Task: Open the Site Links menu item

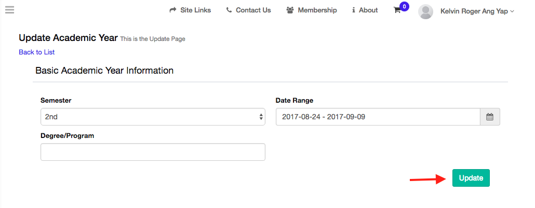Action: pos(195,10)
